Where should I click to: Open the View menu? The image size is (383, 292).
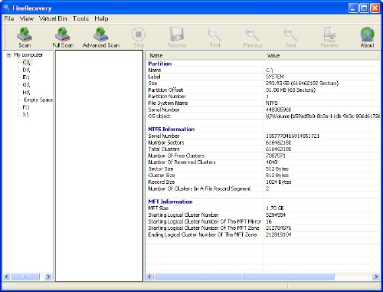[x=27, y=18]
